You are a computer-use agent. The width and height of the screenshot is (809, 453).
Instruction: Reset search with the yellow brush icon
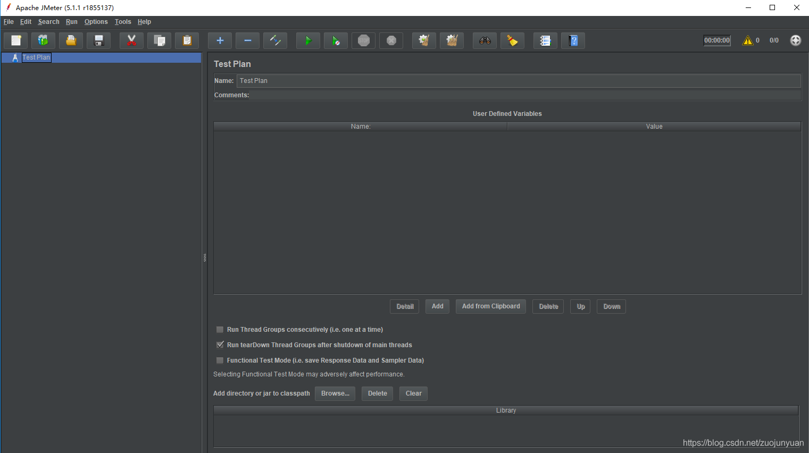tap(512, 40)
